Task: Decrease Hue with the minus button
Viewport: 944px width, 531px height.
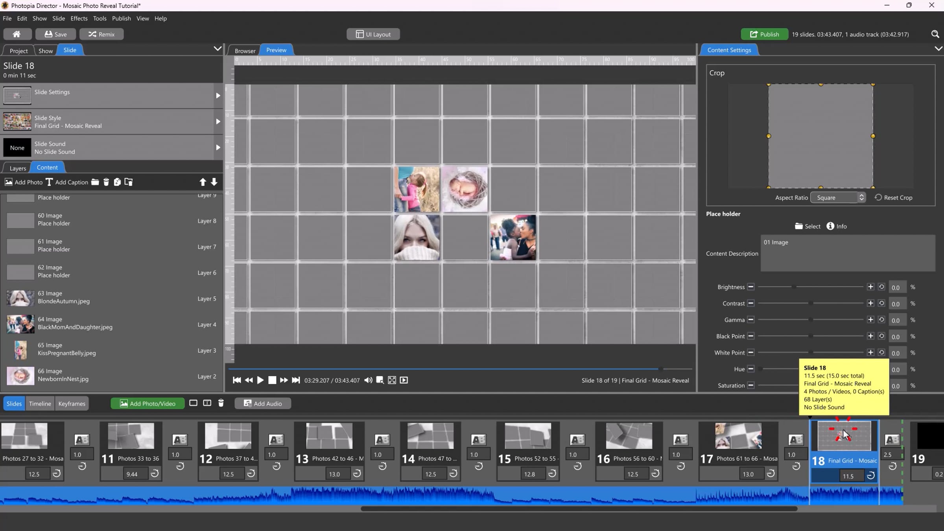Action: point(751,369)
